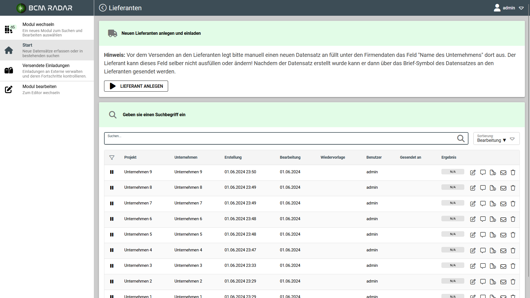Click envelope icon for Unternehmen 3
530x298 pixels.
point(503,266)
